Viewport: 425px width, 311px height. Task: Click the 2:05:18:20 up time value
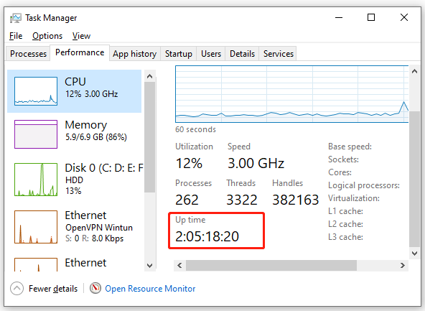pyautogui.click(x=207, y=236)
